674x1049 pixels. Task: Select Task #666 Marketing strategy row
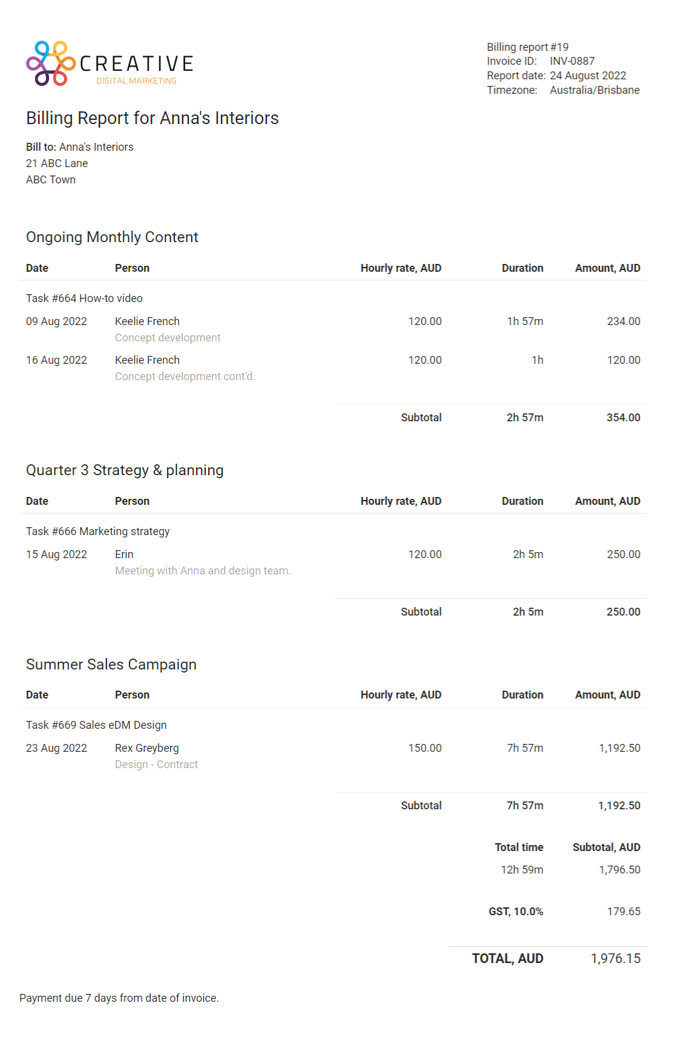(x=97, y=531)
